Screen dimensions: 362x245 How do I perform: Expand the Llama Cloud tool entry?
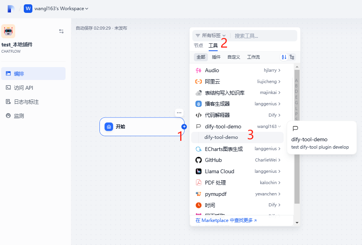point(238,171)
